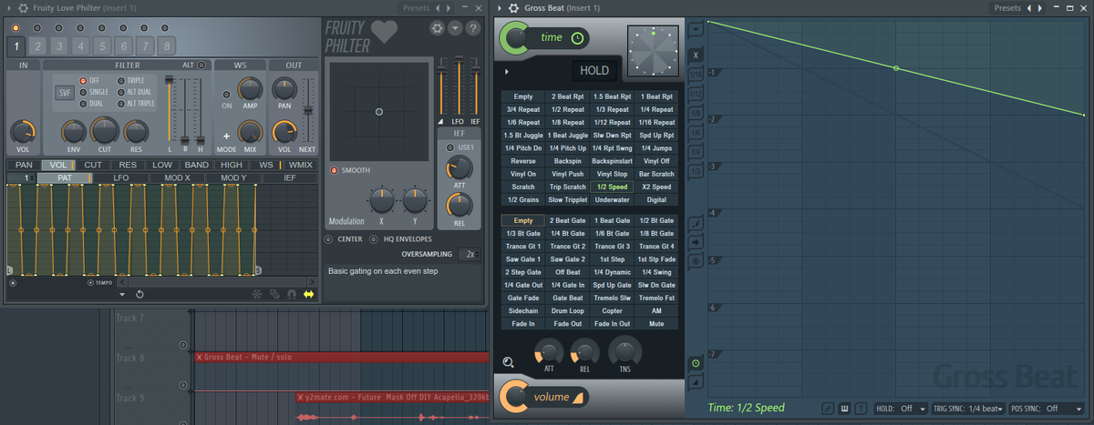Viewport: 1094px width, 425px height.
Task: Open the Gross Beat envelope options arrow
Action: pyautogui.click(x=696, y=29)
